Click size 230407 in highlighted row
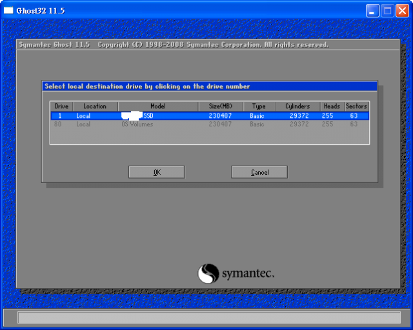The height and width of the screenshot is (330, 413). tap(220, 115)
